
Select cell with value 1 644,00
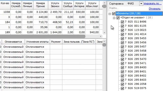click(x=55, y=32)
